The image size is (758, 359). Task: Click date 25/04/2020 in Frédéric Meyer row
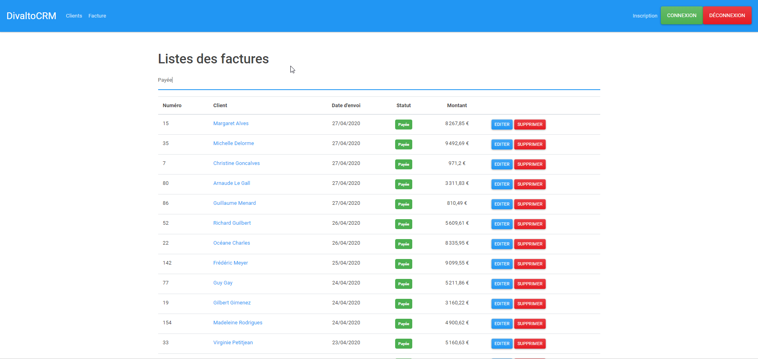tap(346, 263)
